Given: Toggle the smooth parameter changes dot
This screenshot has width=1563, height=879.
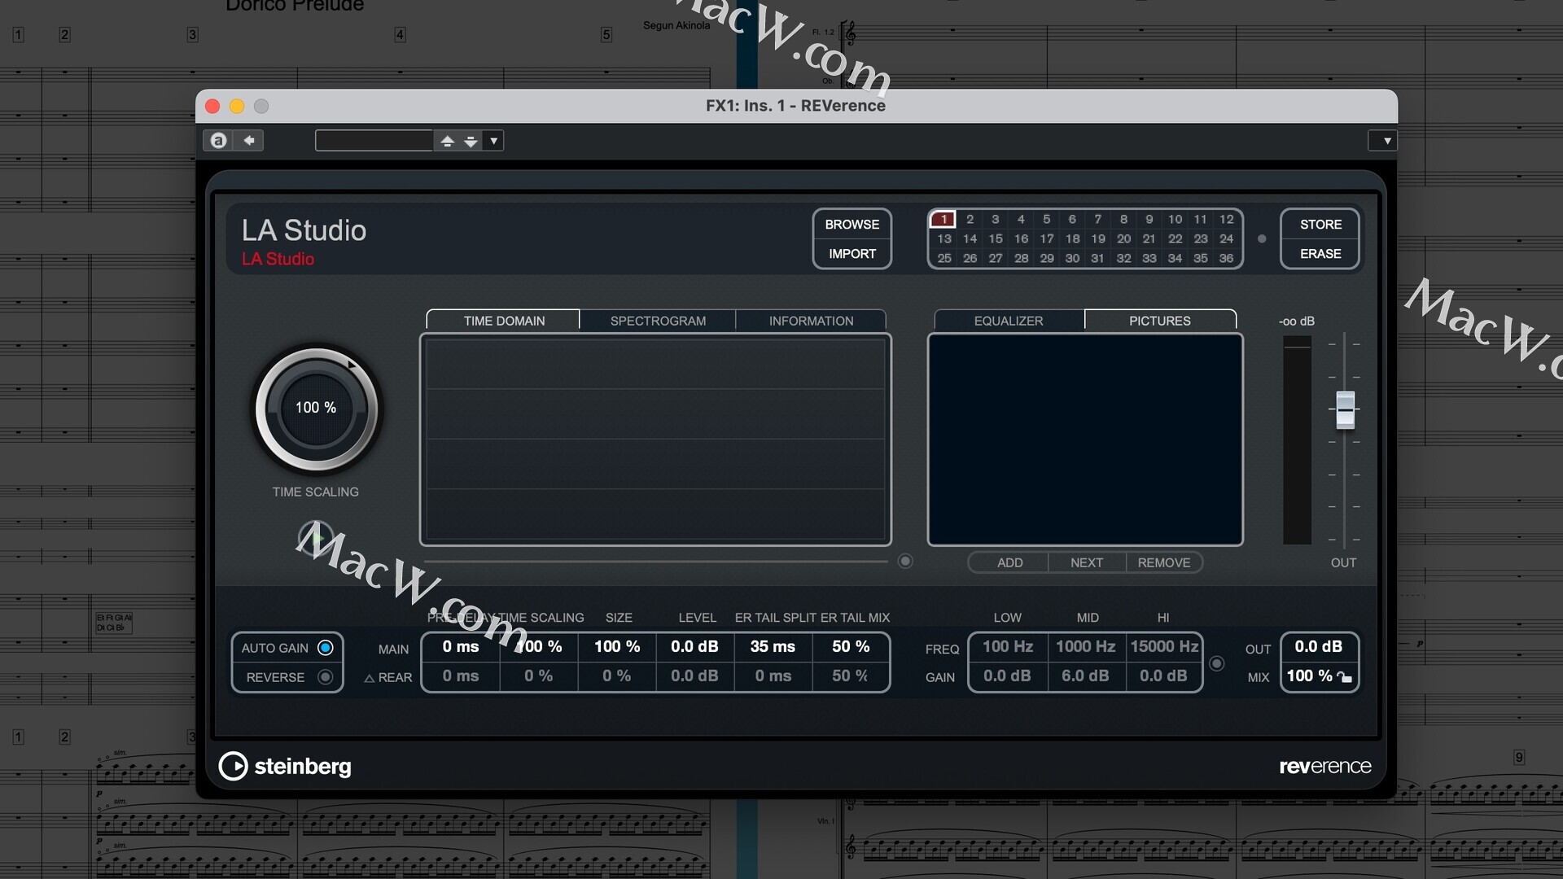Looking at the screenshot, I should tap(1262, 239).
